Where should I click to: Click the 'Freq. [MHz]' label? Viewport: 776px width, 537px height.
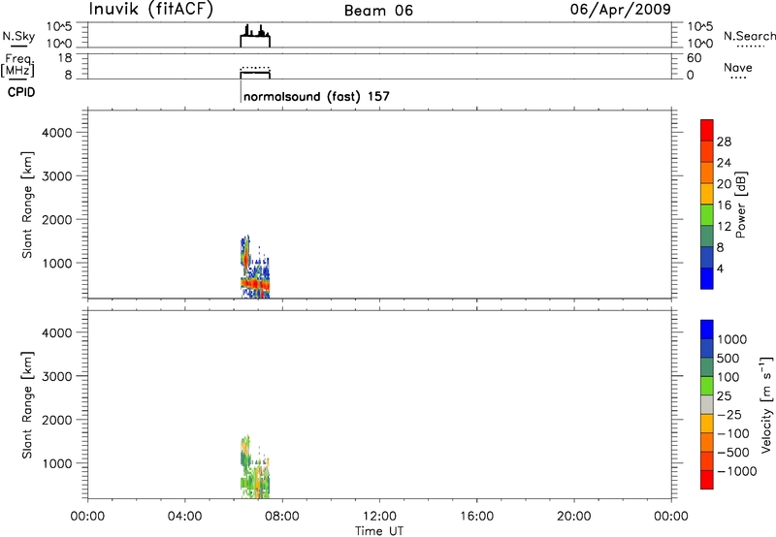[x=17, y=65]
